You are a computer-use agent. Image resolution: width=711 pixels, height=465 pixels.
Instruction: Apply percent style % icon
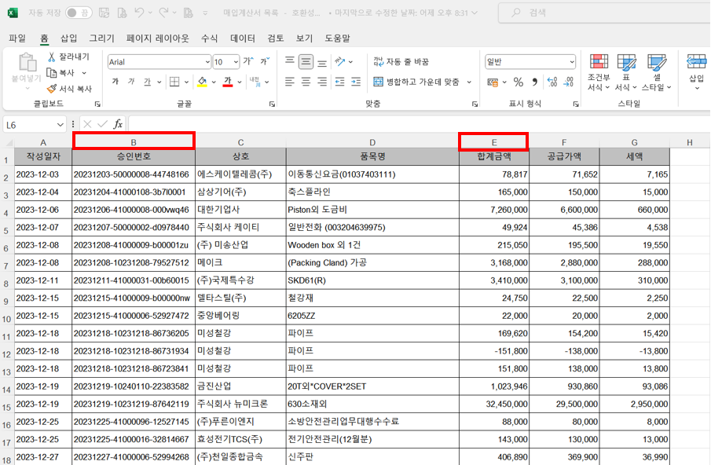click(519, 82)
